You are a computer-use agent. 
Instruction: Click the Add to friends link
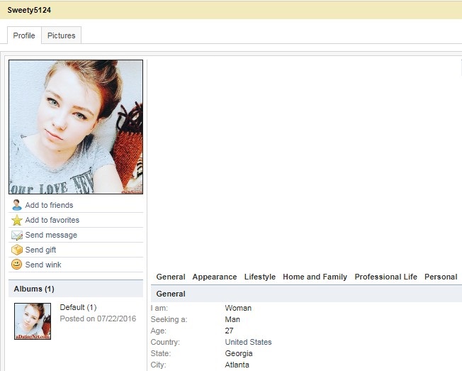click(x=49, y=205)
